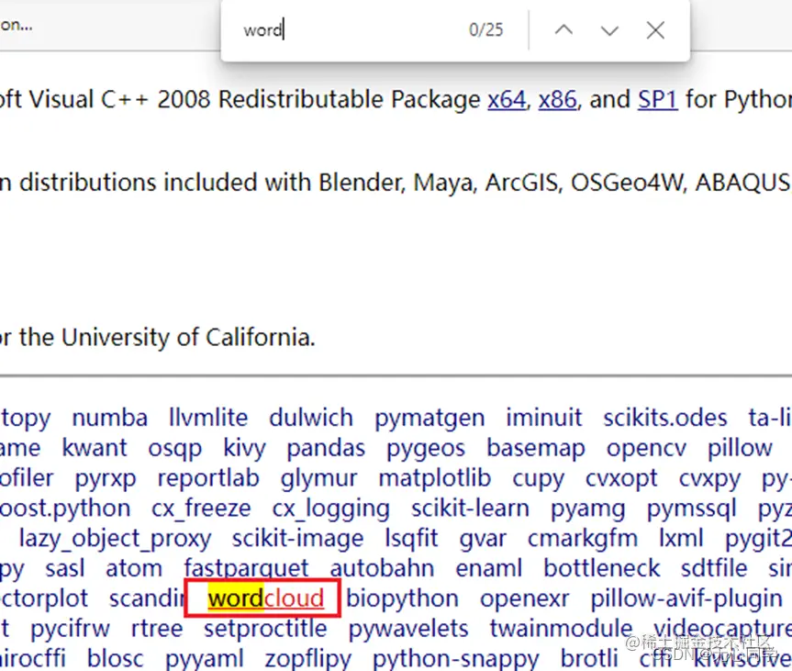Viewport: 792px width, 671px height.
Task: Open the lxml package link
Action: 681,538
